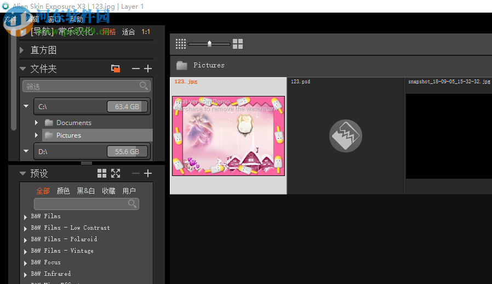Select the 全部 presets tab

[43, 191]
